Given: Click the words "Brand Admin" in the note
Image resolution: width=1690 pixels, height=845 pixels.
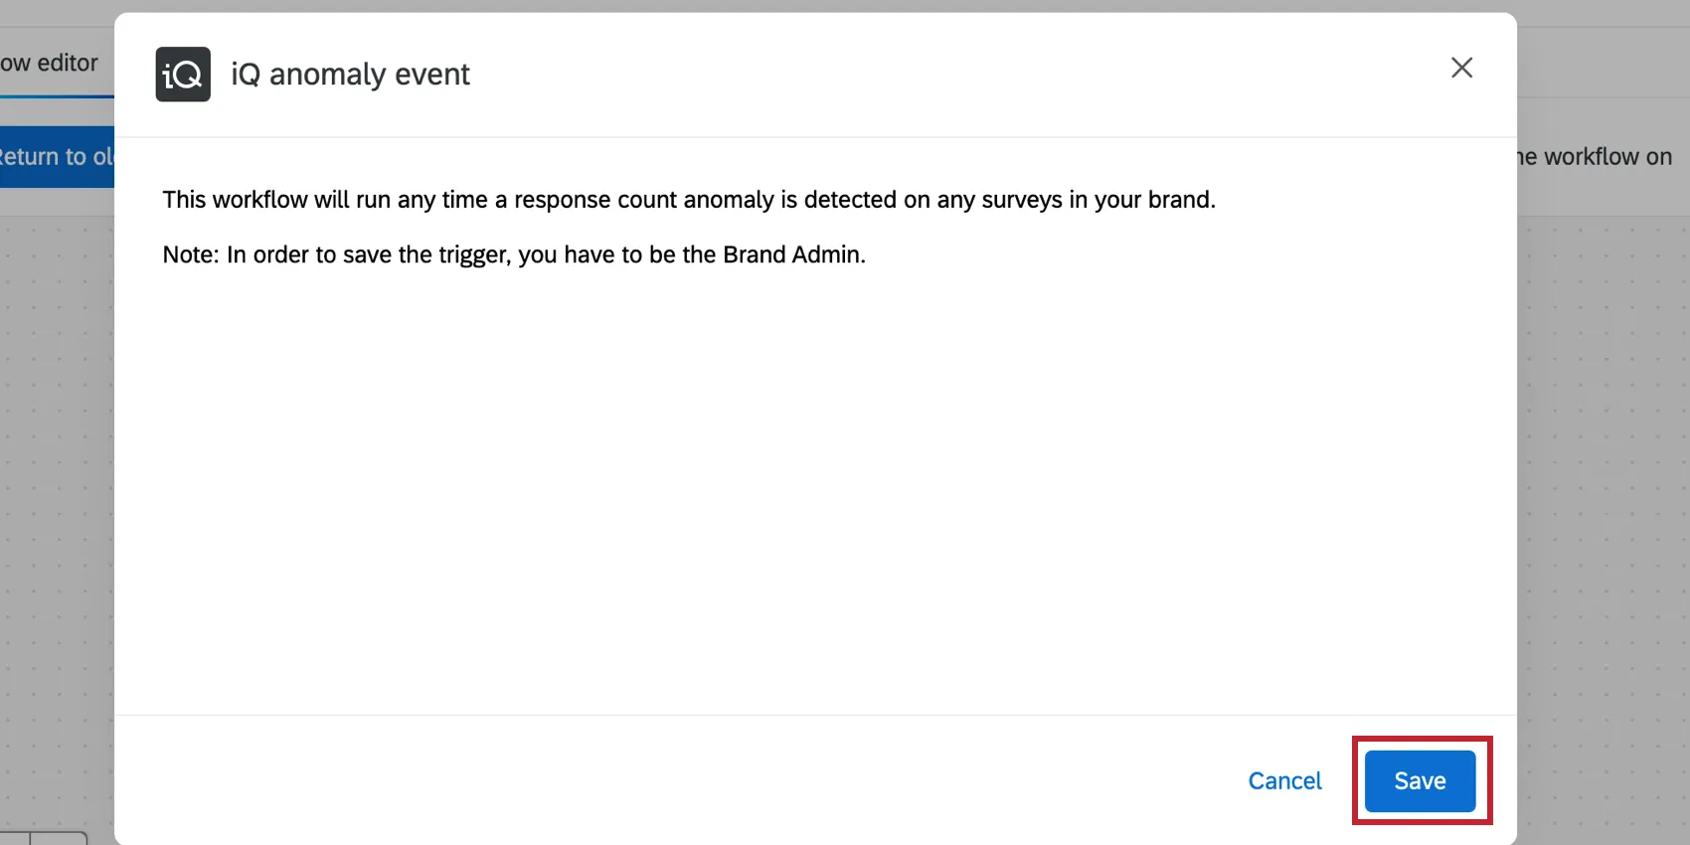Looking at the screenshot, I should [791, 254].
